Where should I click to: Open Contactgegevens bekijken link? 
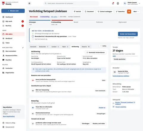121,76
